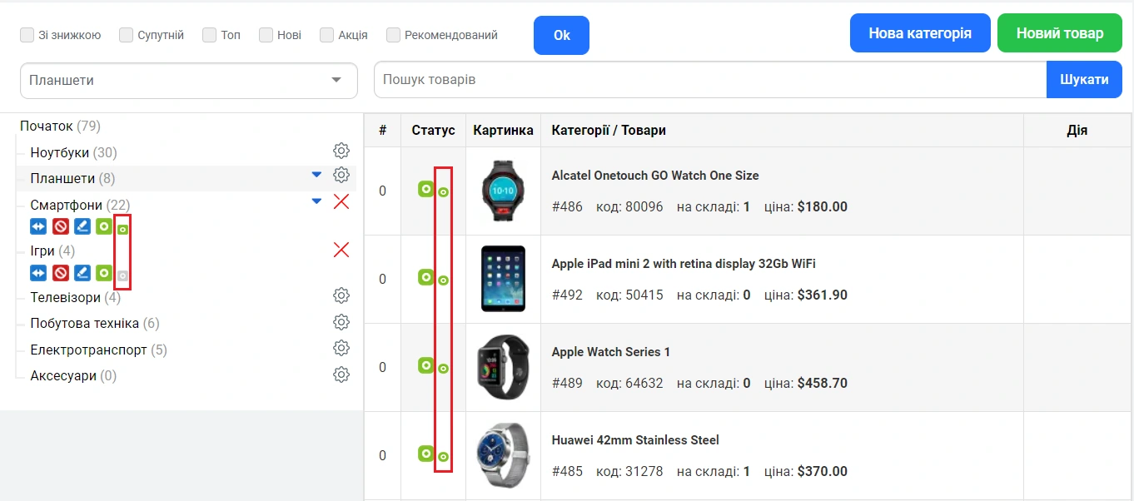Click the green "Новий товар" button
1134x501 pixels.
coord(1060,33)
